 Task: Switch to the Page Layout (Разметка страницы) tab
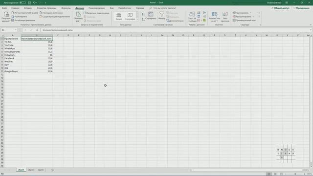pos(46,8)
